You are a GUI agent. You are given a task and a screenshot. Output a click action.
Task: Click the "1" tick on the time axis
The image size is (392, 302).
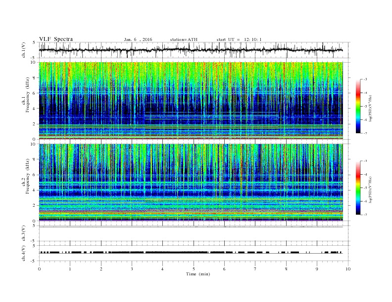[x=70, y=269]
